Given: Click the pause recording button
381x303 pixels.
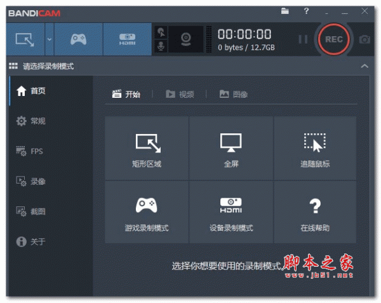Looking at the screenshot, I should (x=303, y=39).
